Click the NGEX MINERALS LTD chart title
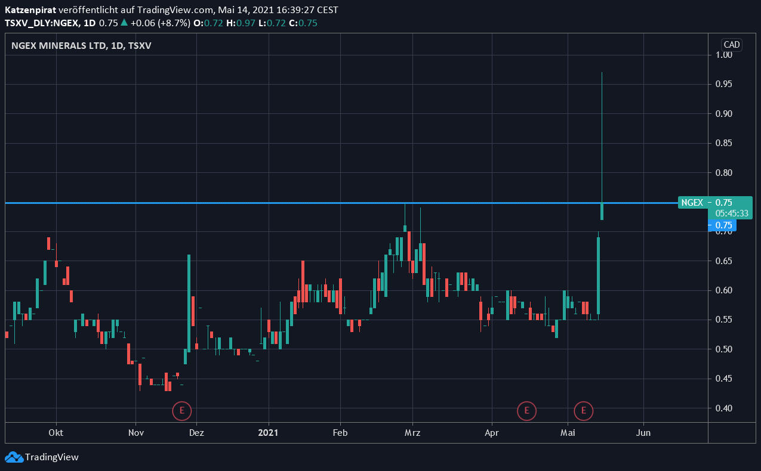 pyautogui.click(x=82, y=46)
